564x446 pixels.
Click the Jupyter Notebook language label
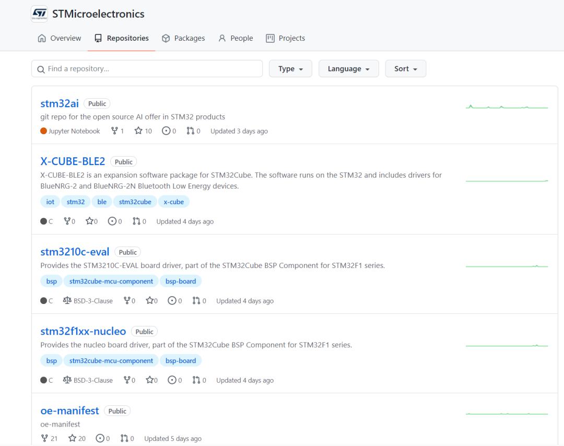[x=70, y=131]
